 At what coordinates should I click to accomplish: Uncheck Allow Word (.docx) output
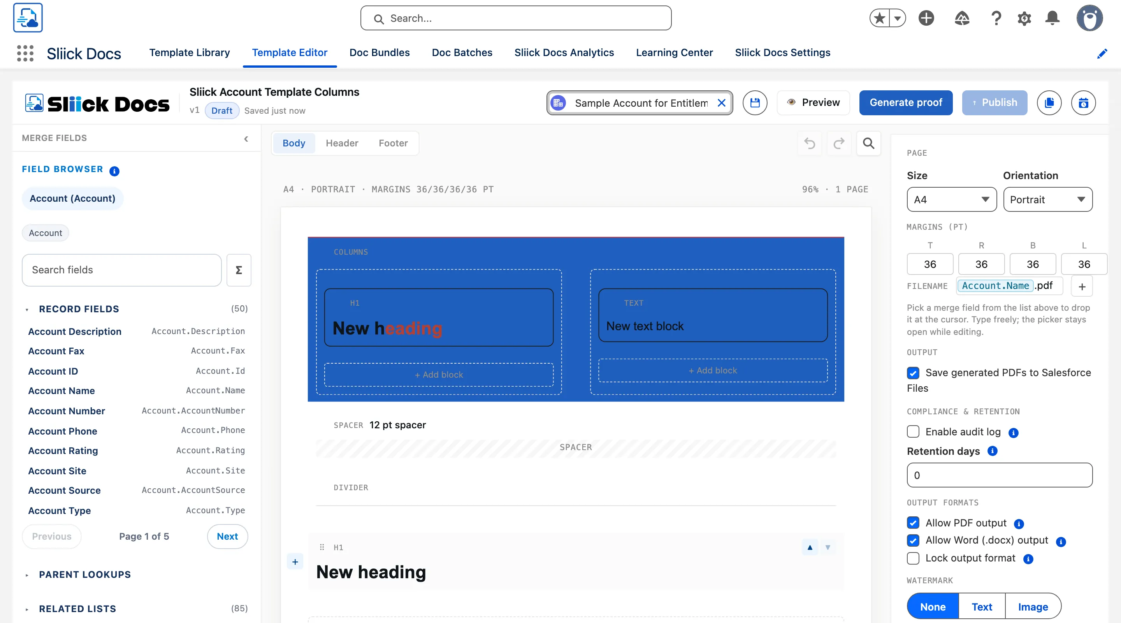913,540
